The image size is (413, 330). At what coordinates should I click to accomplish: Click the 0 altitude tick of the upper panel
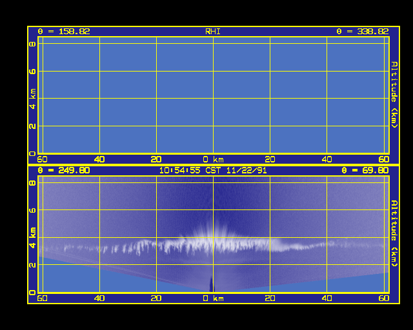pos(33,153)
